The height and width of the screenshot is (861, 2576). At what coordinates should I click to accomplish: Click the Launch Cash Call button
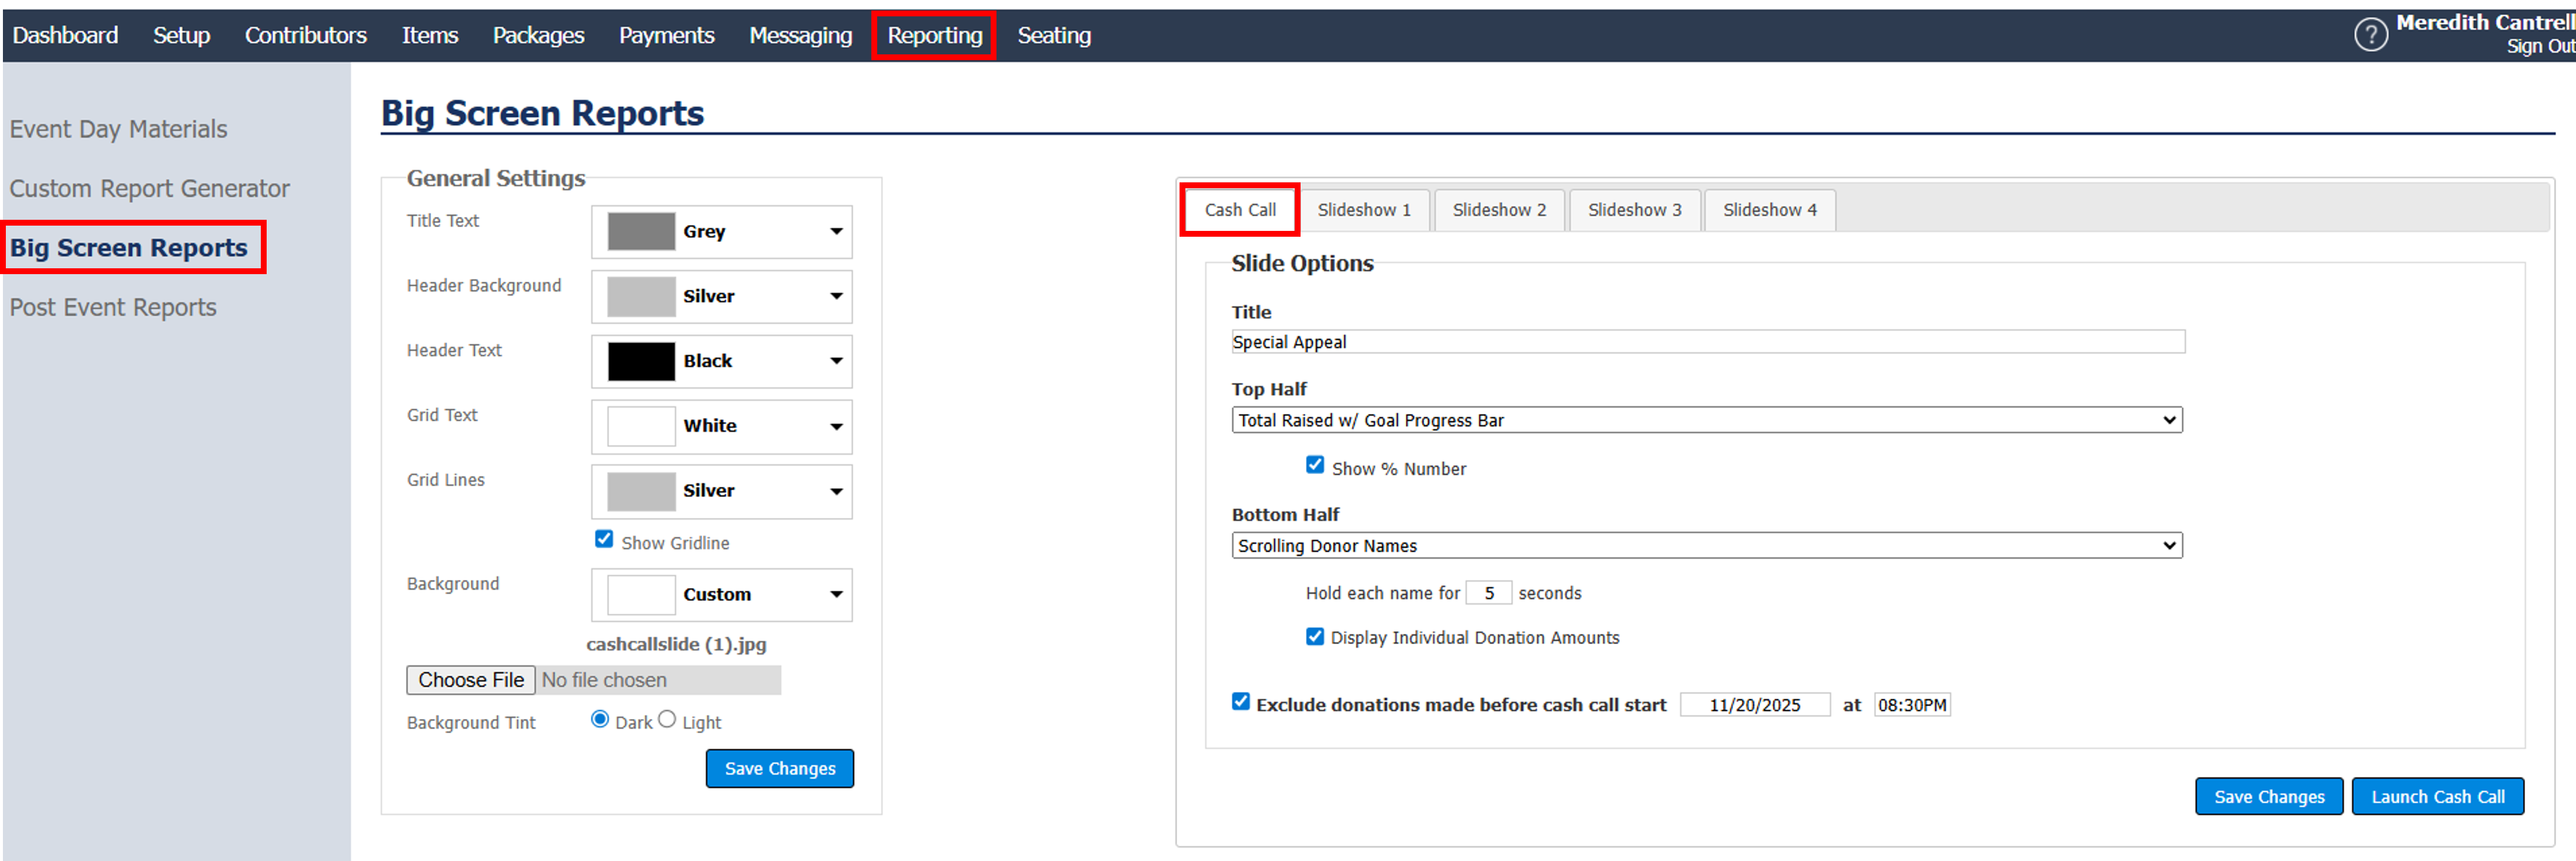pos(2437,797)
